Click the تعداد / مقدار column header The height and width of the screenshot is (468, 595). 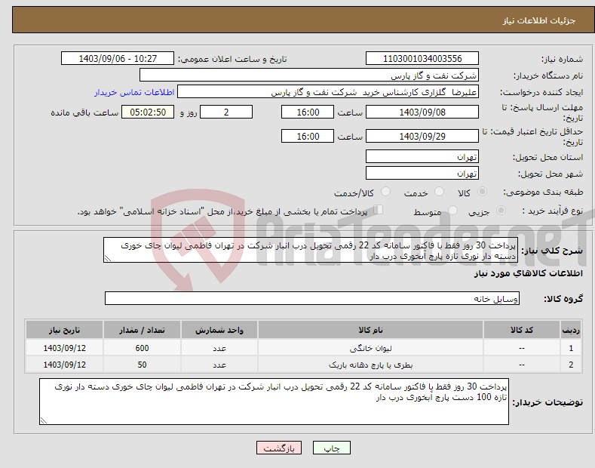(x=142, y=330)
